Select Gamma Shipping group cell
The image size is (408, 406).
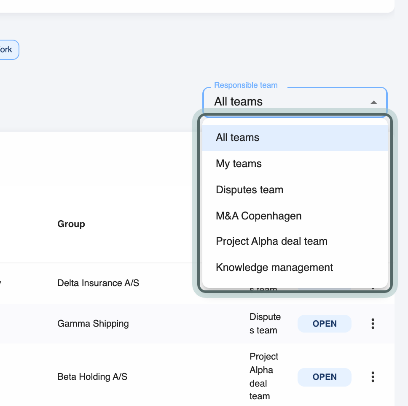(x=93, y=324)
